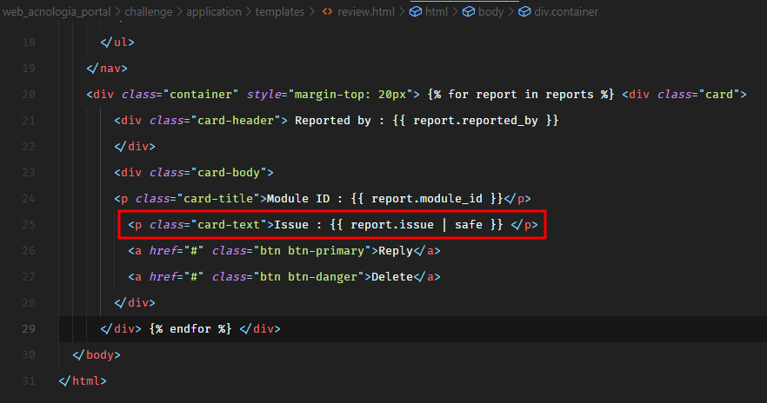Select the body symbol in breadcrumbs
The width and height of the screenshot is (767, 403).
pos(490,12)
